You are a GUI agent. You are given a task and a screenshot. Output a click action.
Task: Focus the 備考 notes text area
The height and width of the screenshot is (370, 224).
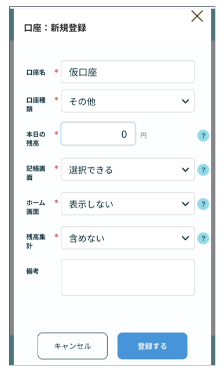[x=128, y=277]
